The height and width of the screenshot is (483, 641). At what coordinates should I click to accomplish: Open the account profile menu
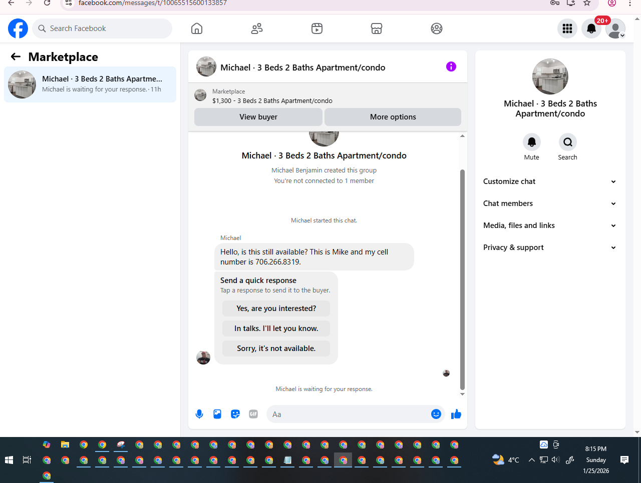[x=615, y=28]
